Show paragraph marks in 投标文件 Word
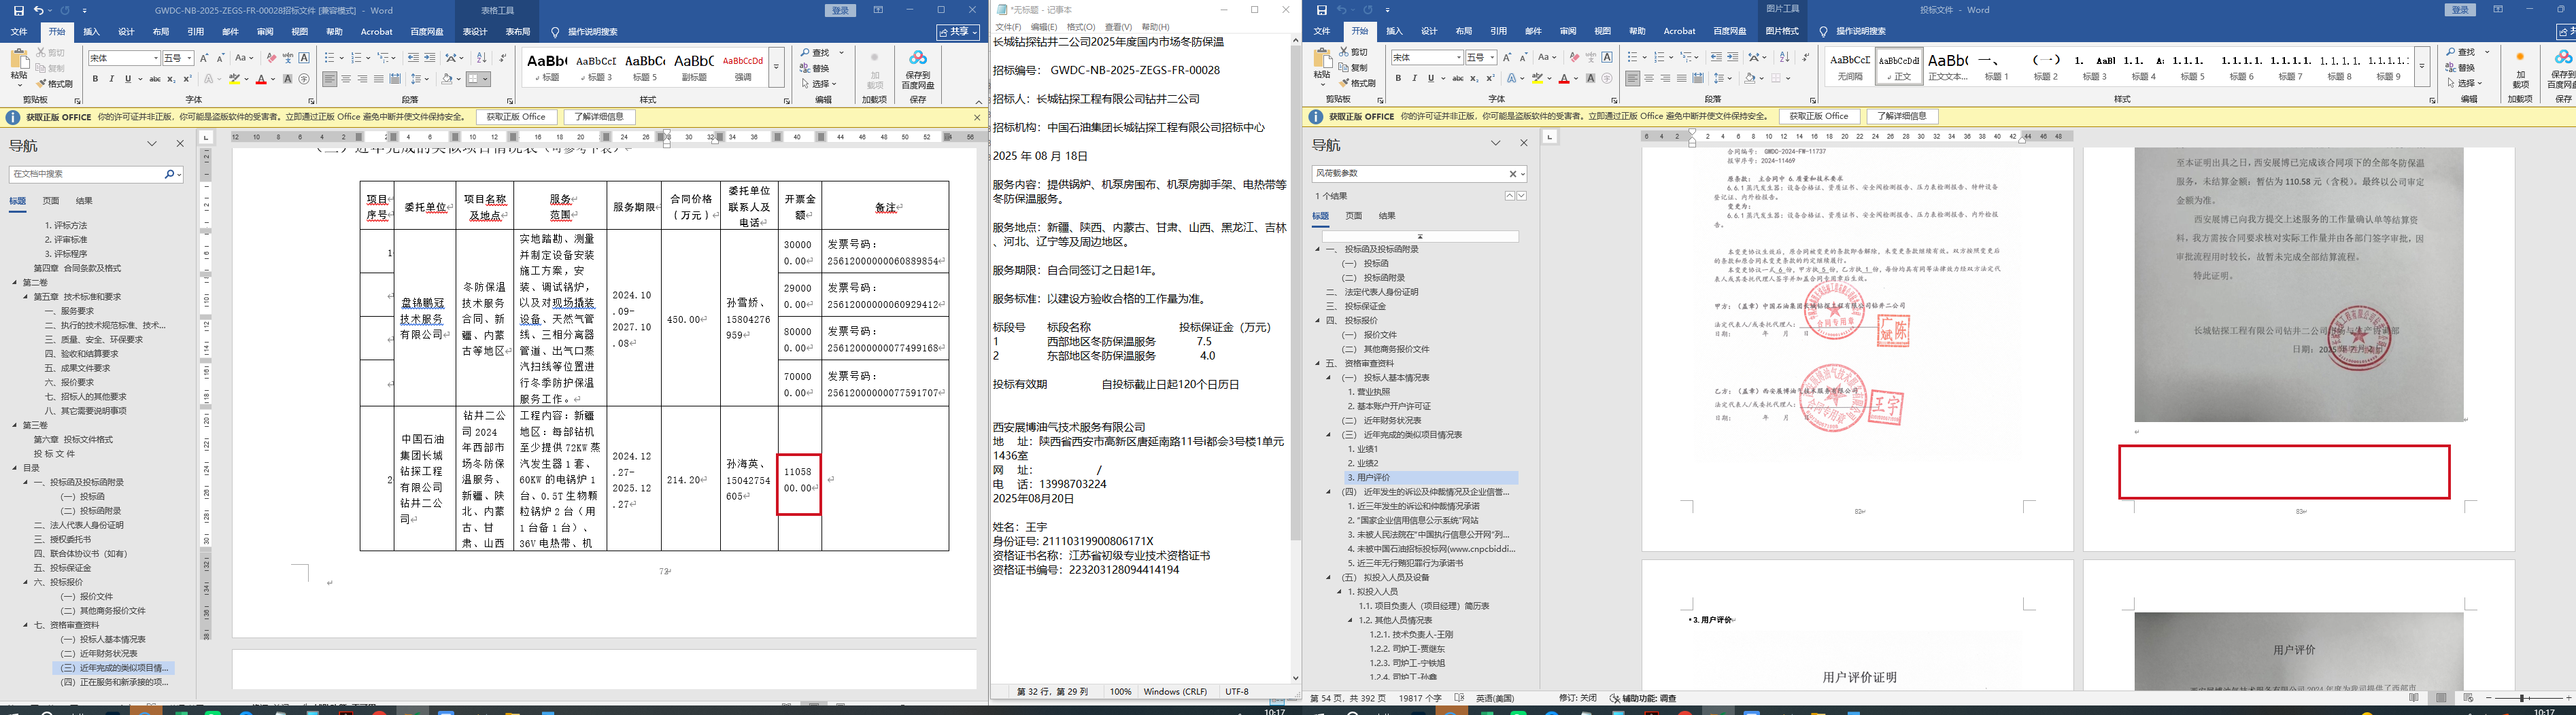The width and height of the screenshot is (2576, 715). tap(1806, 58)
